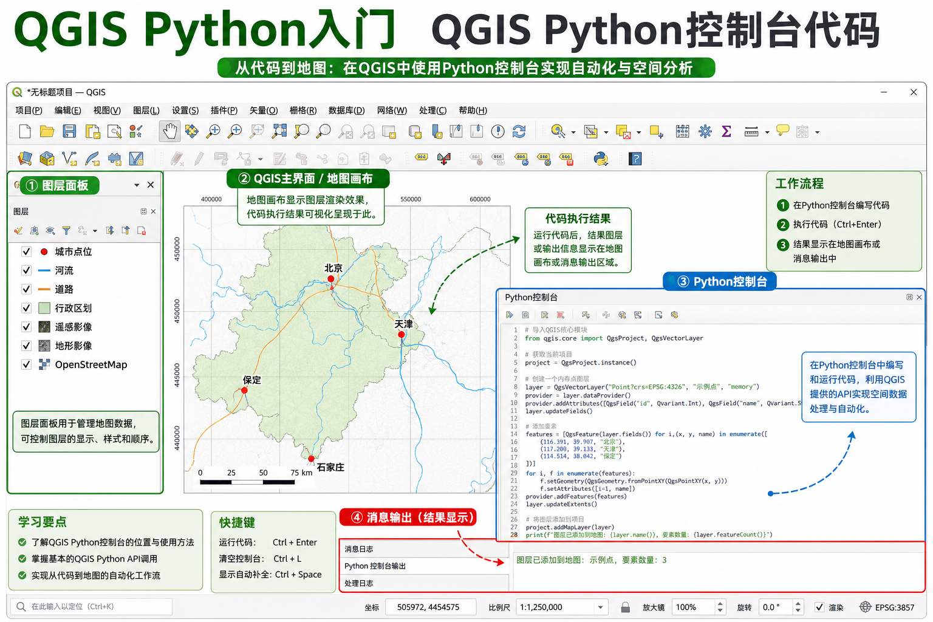Expand the Measure ruler tool dropdown arrow
Viewport: 933px width, 622px height.
click(767, 132)
